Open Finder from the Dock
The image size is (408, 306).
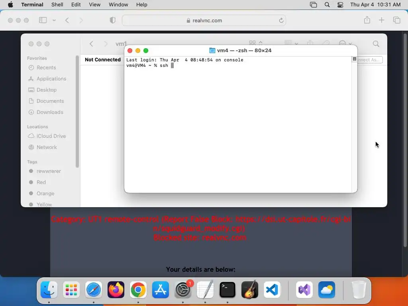(x=49, y=290)
